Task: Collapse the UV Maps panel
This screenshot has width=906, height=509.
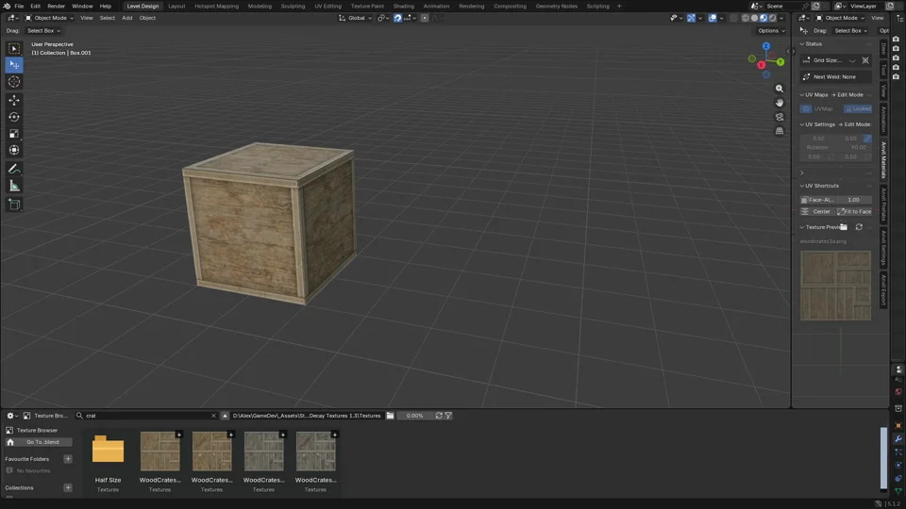Action: tap(802, 94)
